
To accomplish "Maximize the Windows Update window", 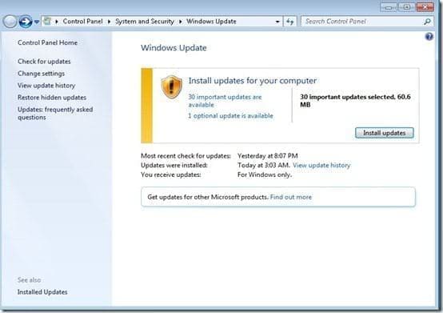I will (x=406, y=7).
